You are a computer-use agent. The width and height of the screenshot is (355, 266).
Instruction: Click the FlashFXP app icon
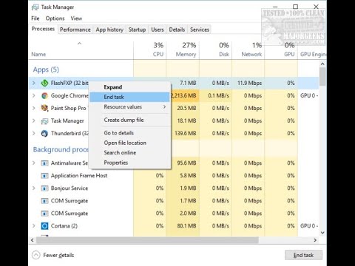(x=44, y=83)
